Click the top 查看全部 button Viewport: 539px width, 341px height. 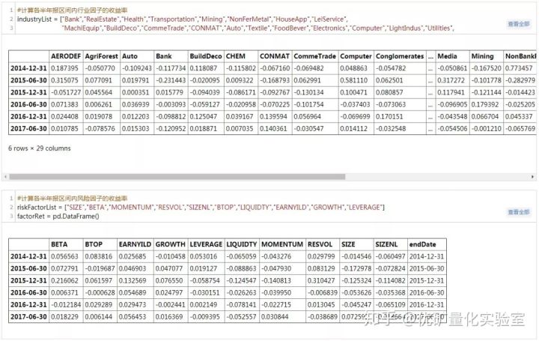(x=518, y=25)
